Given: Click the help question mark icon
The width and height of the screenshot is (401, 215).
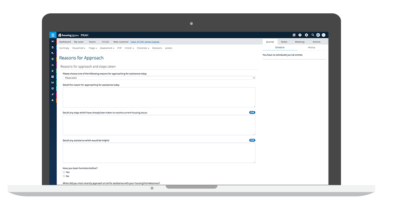Looking at the screenshot, I should (300, 35).
